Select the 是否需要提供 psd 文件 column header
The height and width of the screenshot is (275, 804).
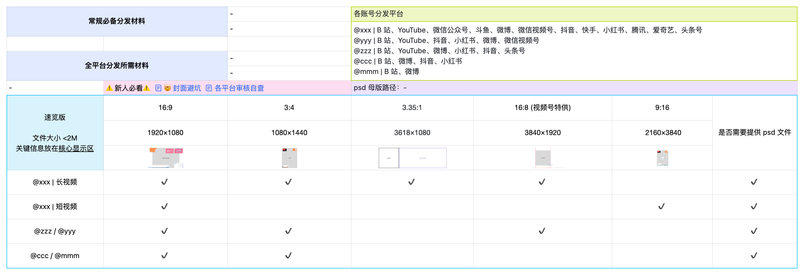click(754, 132)
